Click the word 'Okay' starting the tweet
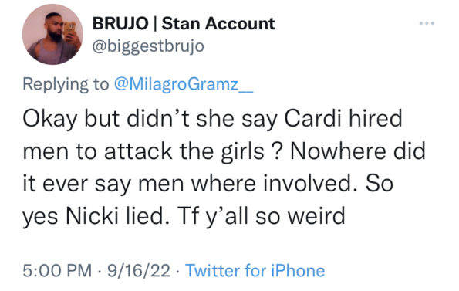 coord(50,120)
